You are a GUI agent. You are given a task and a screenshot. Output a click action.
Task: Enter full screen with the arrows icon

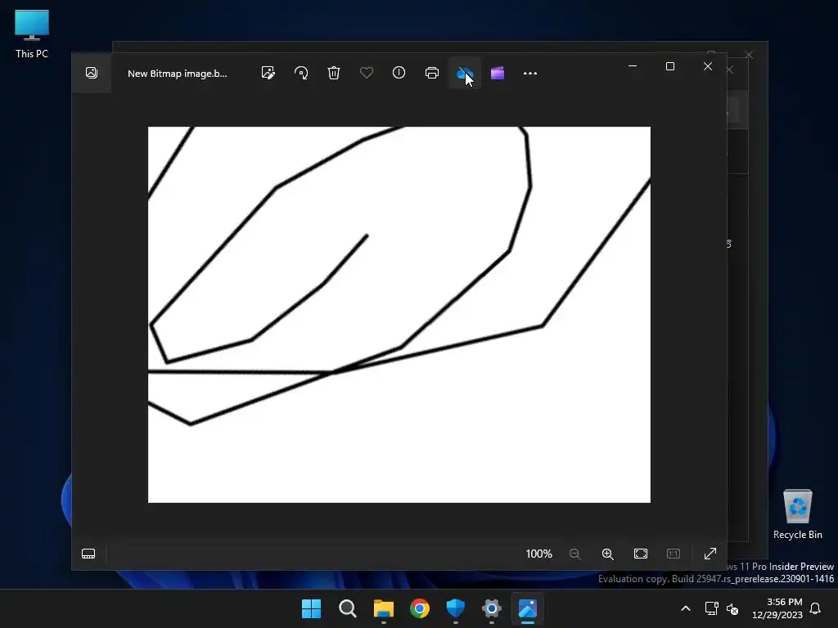710,554
